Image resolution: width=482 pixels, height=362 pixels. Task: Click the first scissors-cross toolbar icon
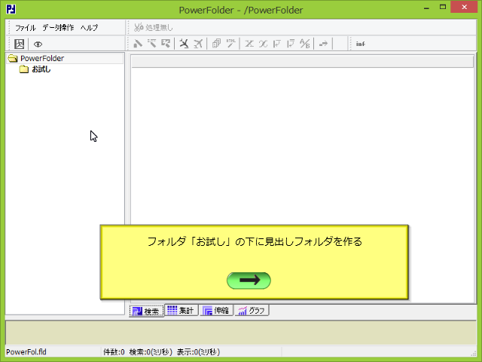(x=249, y=44)
